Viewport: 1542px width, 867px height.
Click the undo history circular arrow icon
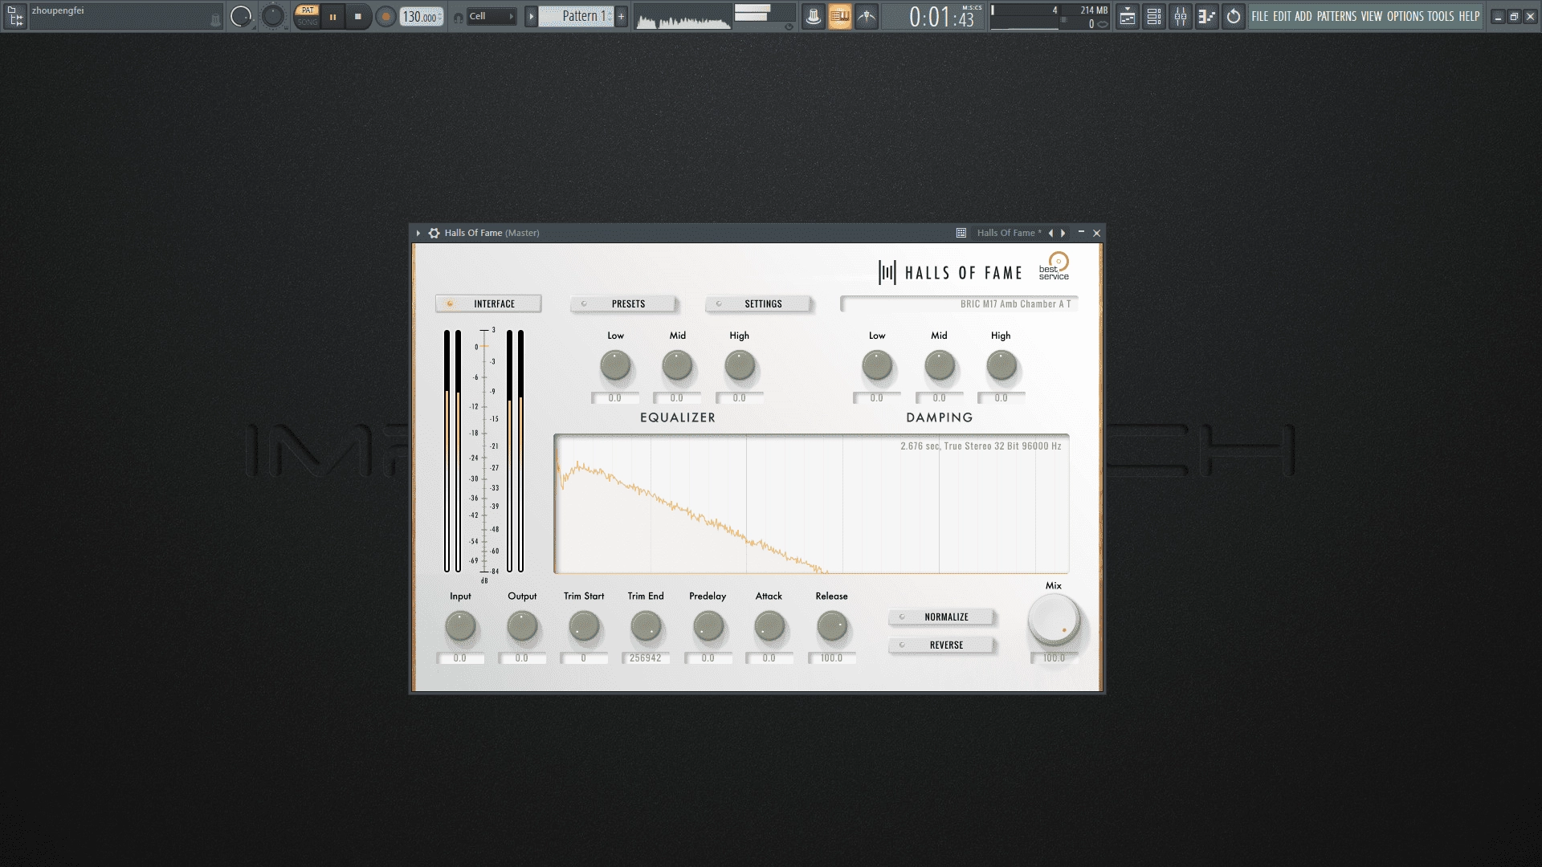coord(1234,16)
